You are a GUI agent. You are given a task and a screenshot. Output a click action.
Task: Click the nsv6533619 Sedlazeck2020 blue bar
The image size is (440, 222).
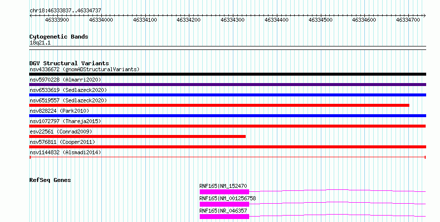pyautogui.click(x=227, y=95)
